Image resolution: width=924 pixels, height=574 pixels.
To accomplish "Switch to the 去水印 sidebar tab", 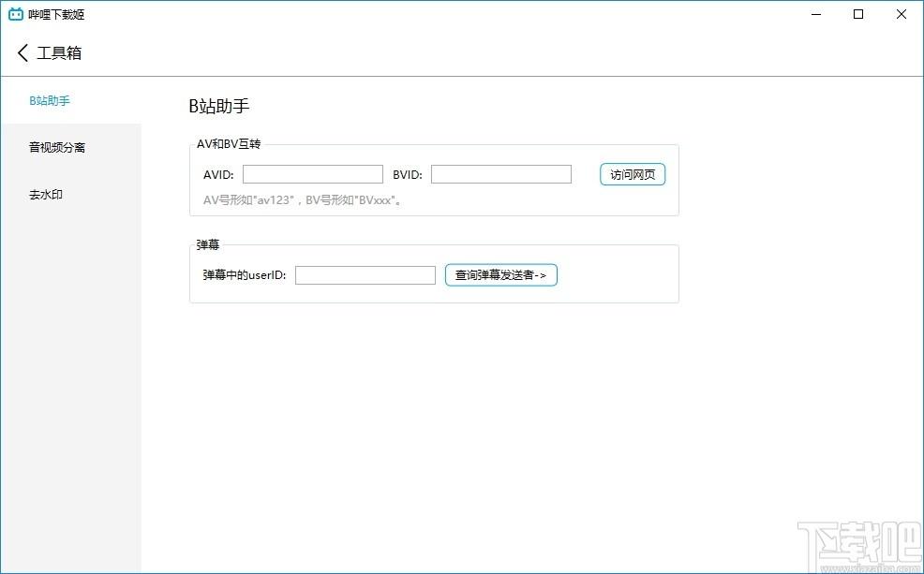I will pos(70,194).
